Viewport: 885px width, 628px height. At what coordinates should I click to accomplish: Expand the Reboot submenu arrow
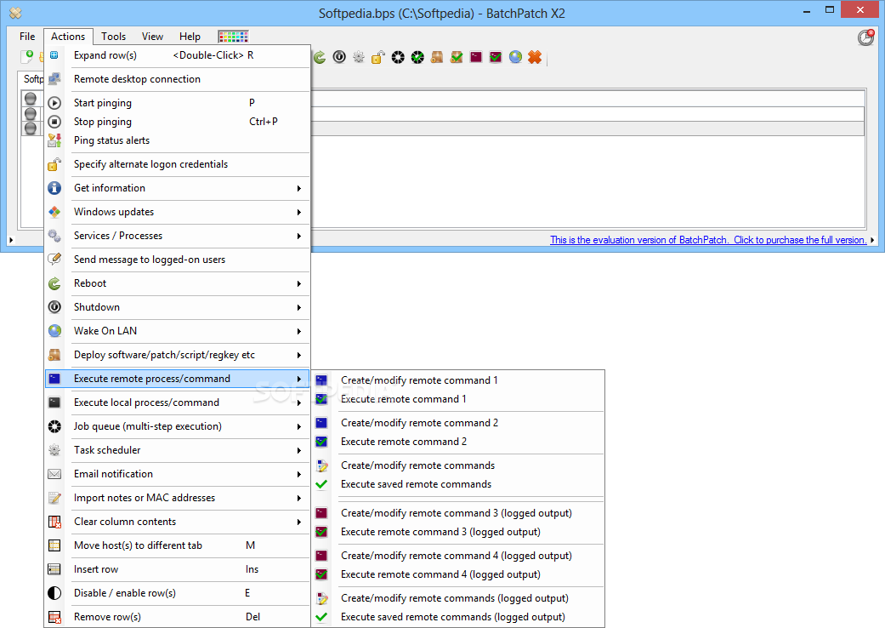(299, 283)
